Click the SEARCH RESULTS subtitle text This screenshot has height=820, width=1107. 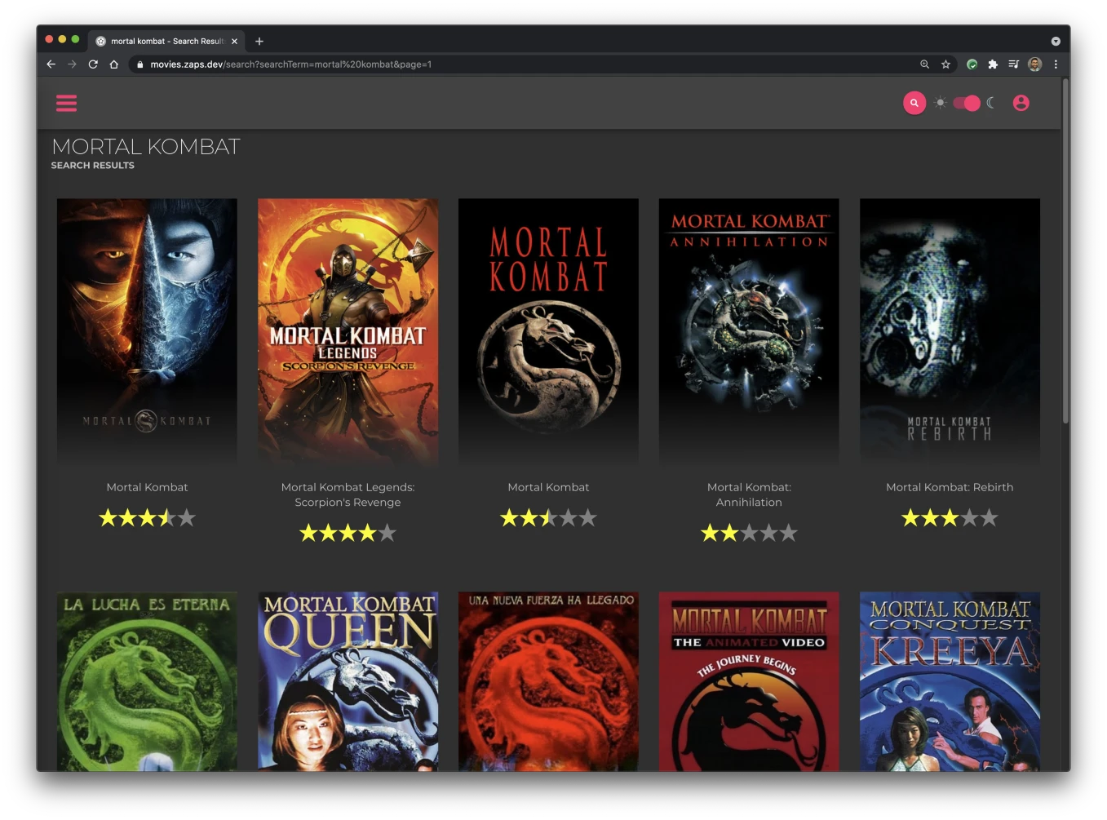92,166
